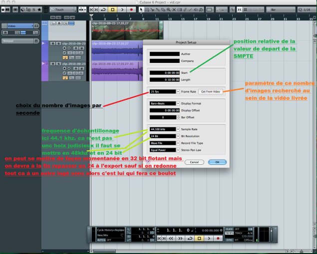The height and width of the screenshot is (254, 317).
Task: Open Display Format Bars+Beats dropdown
Action: [x=164, y=103]
